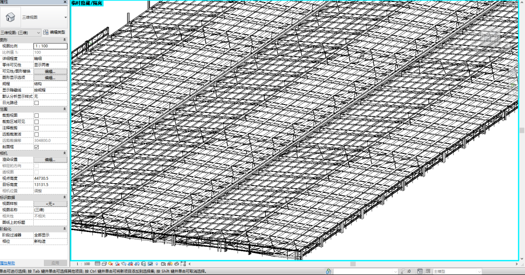The width and height of the screenshot is (525, 275).
Task: Toggle the 远剪裁激活 far clip checkbox
Action: pyautogui.click(x=37, y=134)
